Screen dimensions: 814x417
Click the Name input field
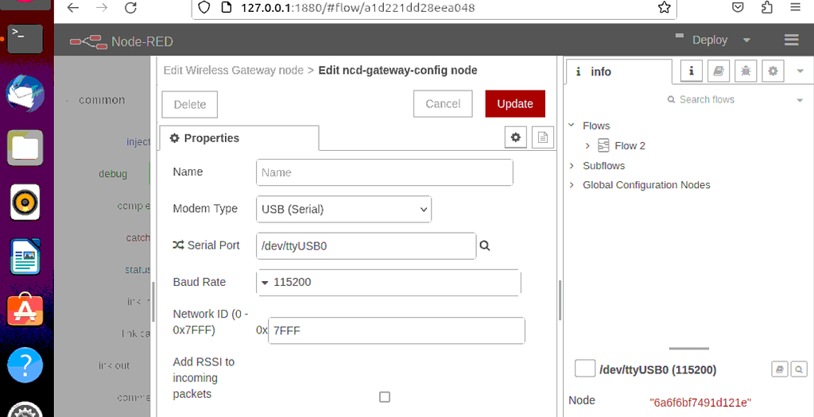(384, 172)
